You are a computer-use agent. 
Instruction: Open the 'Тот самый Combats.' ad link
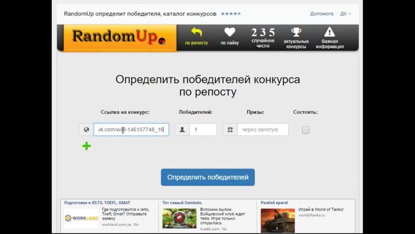(x=183, y=203)
